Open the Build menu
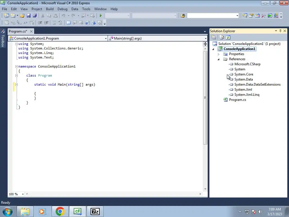Viewport: 289px width, 217px height. (50, 9)
